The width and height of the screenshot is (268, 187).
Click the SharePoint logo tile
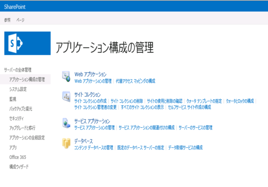coord(27,43)
